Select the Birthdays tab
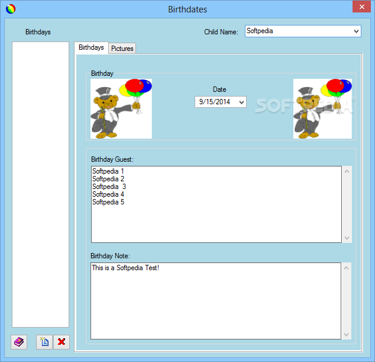This screenshot has height=362, width=375. pyautogui.click(x=91, y=47)
